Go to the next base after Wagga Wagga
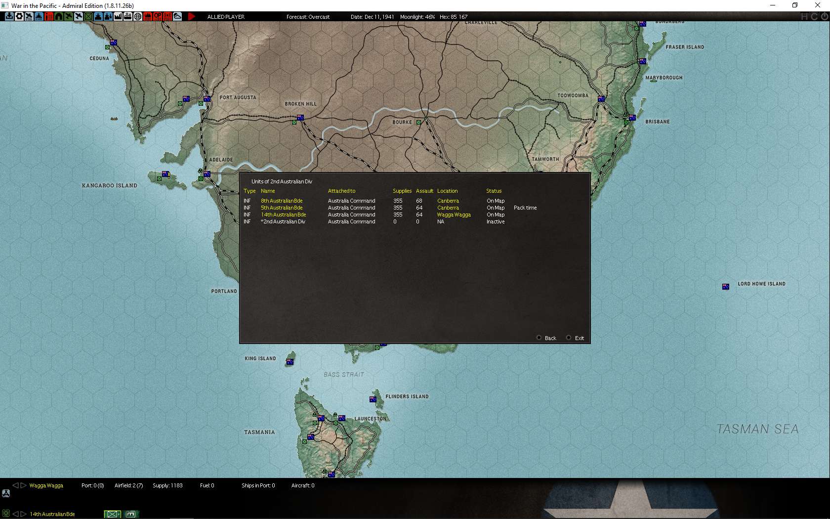830x519 pixels. 23,485
